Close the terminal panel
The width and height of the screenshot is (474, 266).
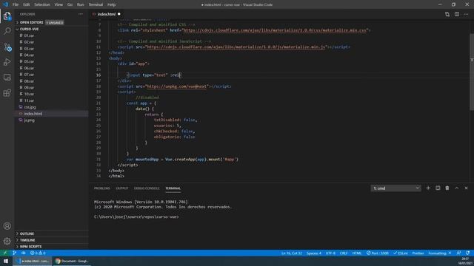[466, 188]
